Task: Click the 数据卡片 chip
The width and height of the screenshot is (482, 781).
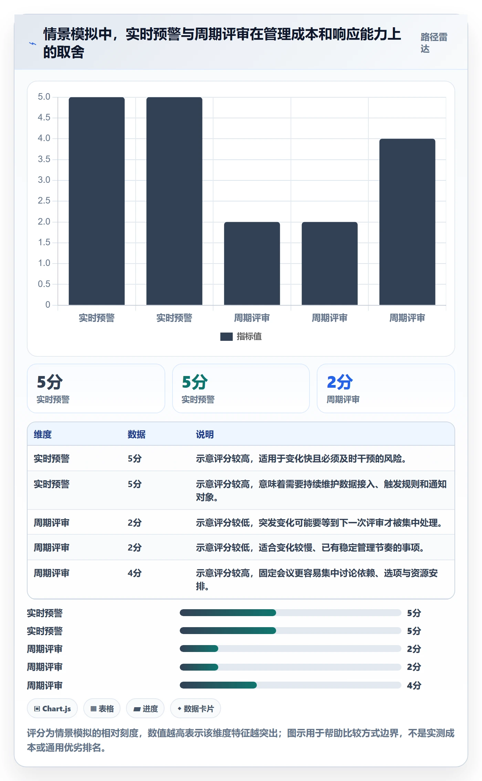Action: (196, 709)
